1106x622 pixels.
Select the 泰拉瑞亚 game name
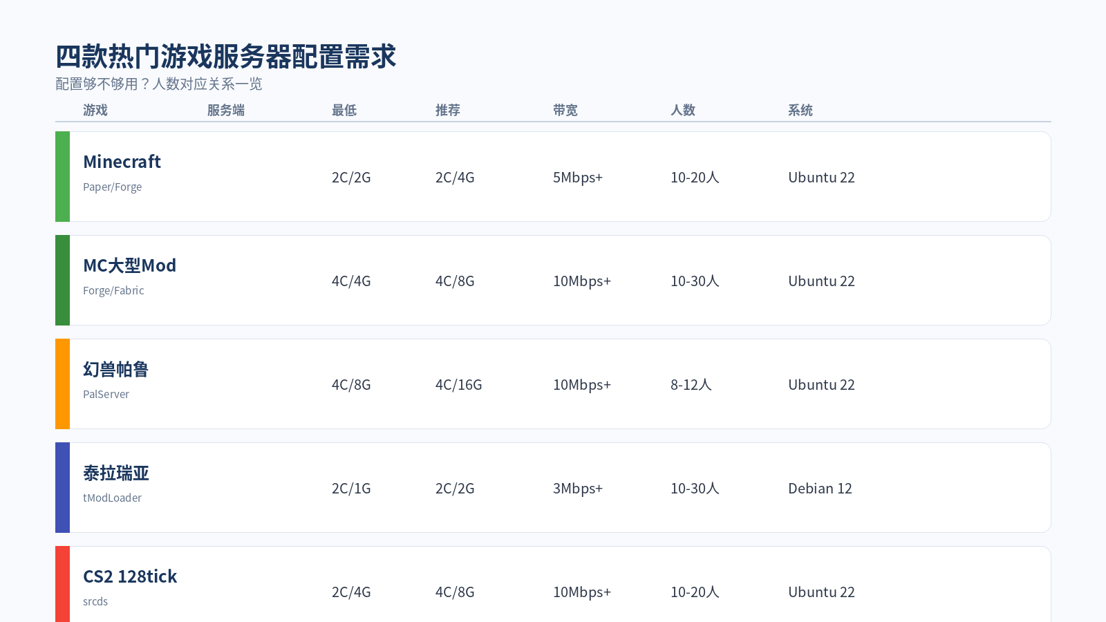[115, 473]
